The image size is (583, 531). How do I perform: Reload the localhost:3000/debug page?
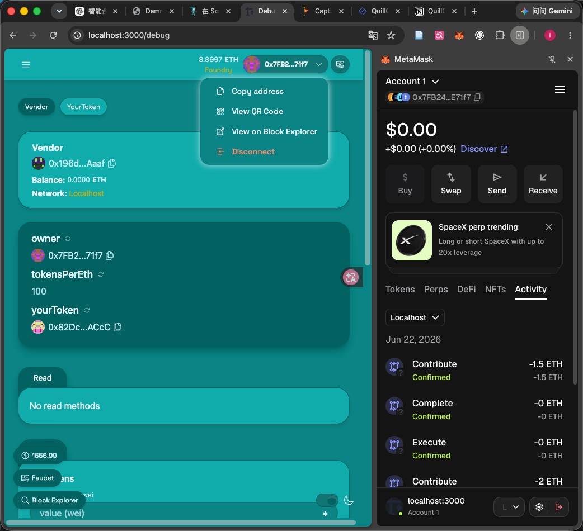point(53,35)
